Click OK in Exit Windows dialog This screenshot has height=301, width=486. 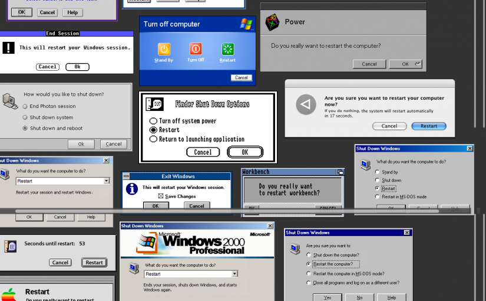pyautogui.click(x=156, y=206)
